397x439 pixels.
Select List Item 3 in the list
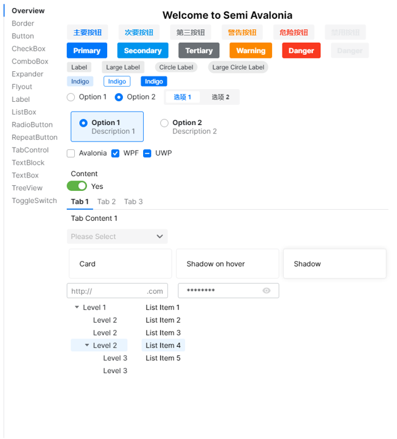point(163,333)
